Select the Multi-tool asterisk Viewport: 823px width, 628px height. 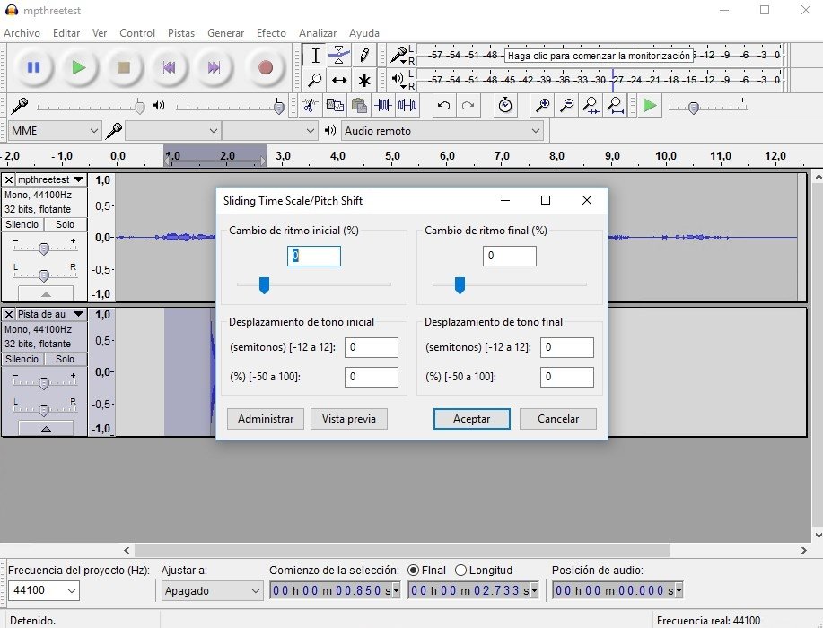(363, 80)
